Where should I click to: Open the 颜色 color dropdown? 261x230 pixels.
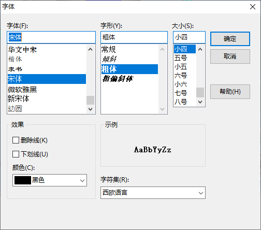tap(50, 180)
